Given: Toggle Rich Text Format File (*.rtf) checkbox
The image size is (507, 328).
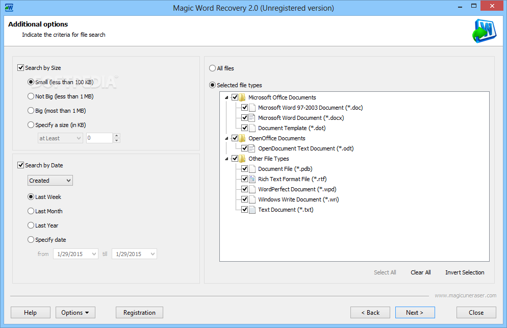Looking at the screenshot, I should point(245,179).
